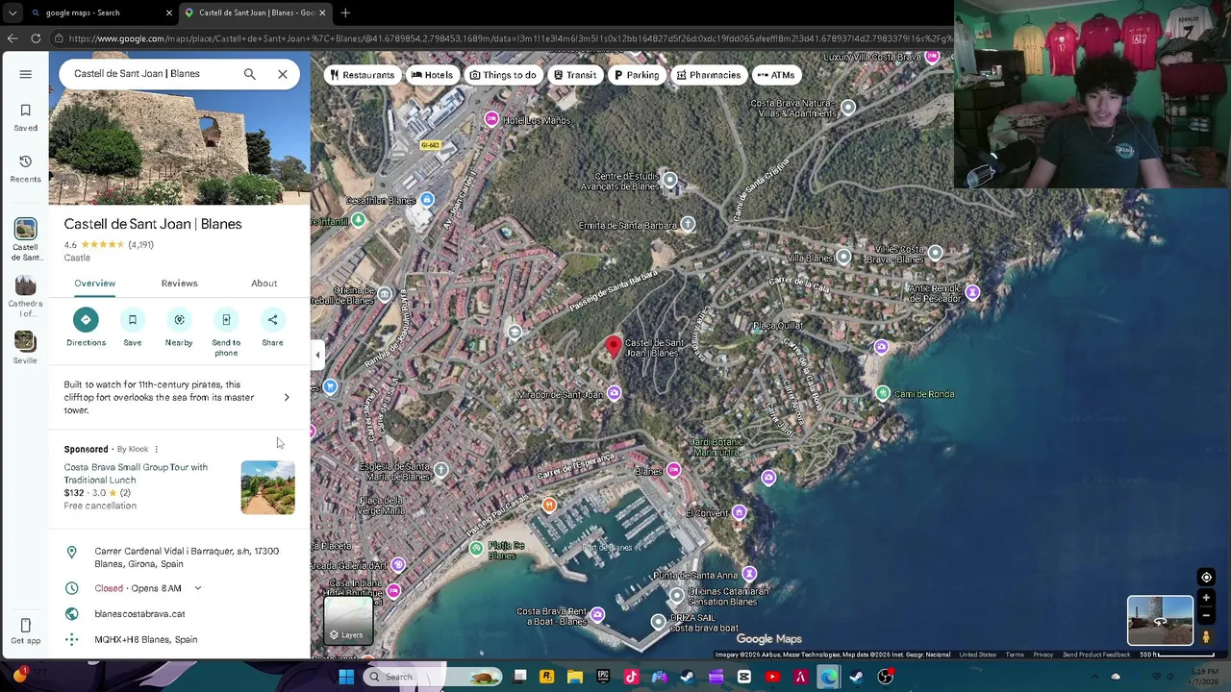The image size is (1231, 692).
Task: Click the Pegman Street View icon
Action: click(x=1206, y=635)
